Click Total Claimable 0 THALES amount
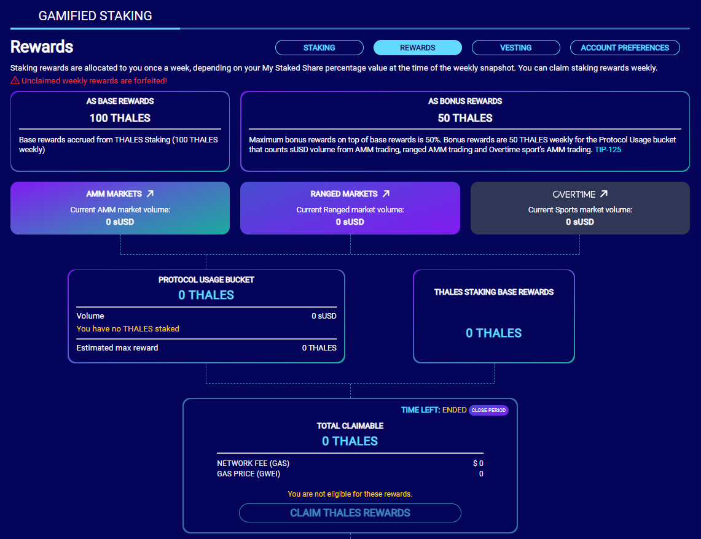 click(350, 441)
